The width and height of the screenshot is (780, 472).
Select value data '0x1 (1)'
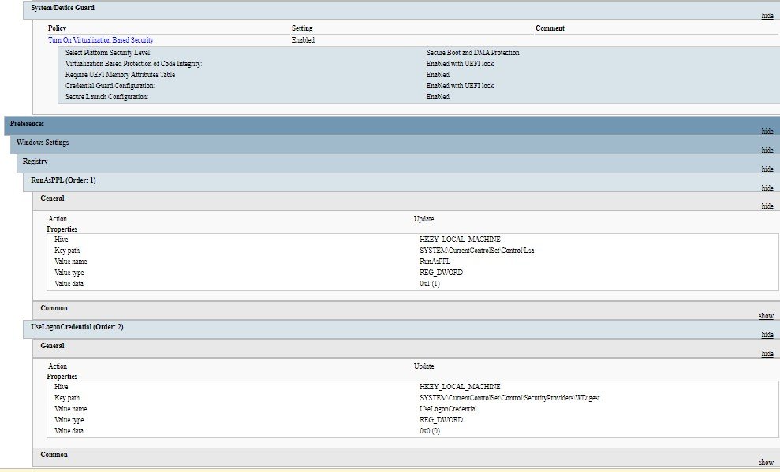[x=430, y=284]
